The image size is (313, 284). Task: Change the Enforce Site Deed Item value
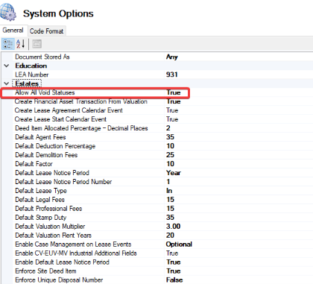[174, 271]
